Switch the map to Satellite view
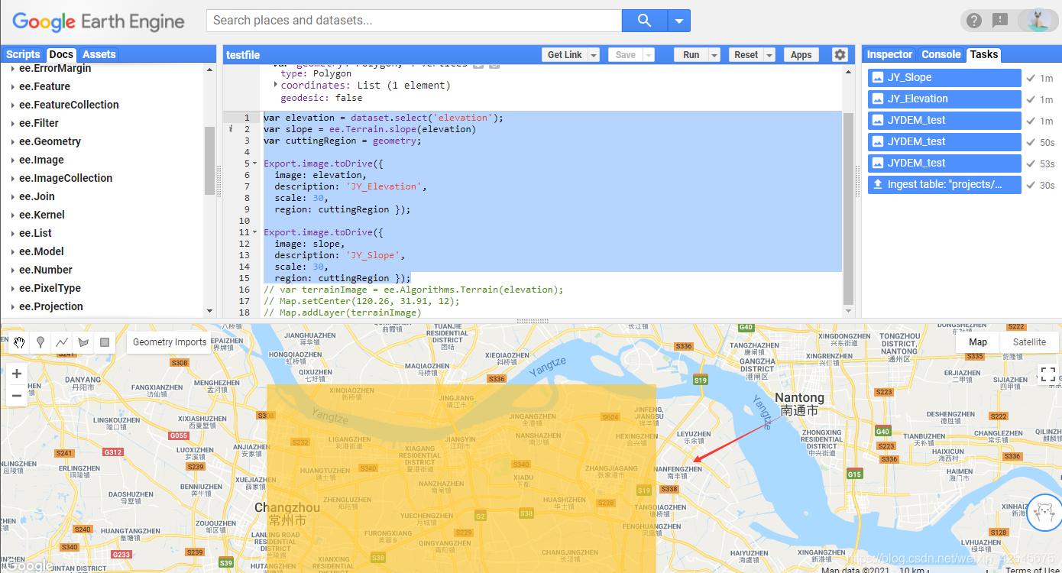This screenshot has width=1062, height=573. [x=1029, y=342]
